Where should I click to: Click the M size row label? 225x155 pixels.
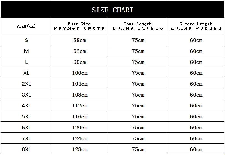[26, 51]
